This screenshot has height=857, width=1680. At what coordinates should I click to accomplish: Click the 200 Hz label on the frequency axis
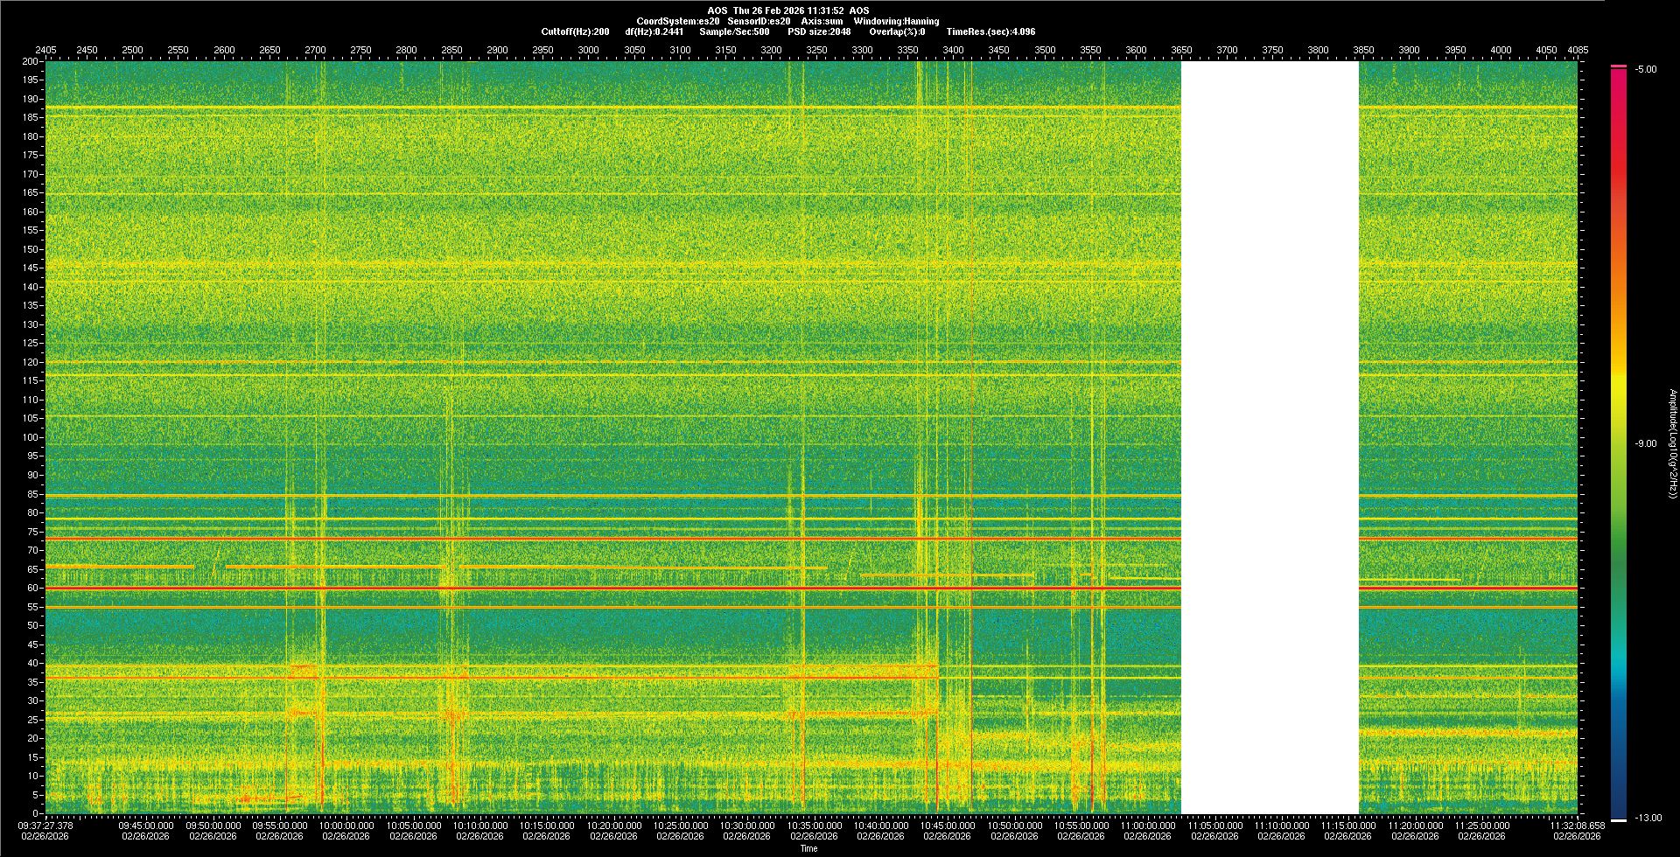(31, 61)
